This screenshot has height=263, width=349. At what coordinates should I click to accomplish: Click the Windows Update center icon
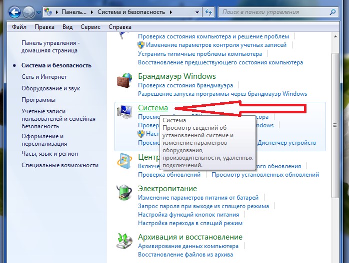[124, 161]
